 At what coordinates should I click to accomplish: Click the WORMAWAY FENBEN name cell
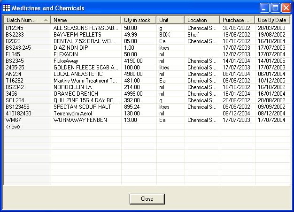tap(86, 120)
